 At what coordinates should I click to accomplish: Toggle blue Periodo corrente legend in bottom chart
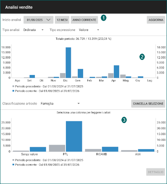point(46,165)
